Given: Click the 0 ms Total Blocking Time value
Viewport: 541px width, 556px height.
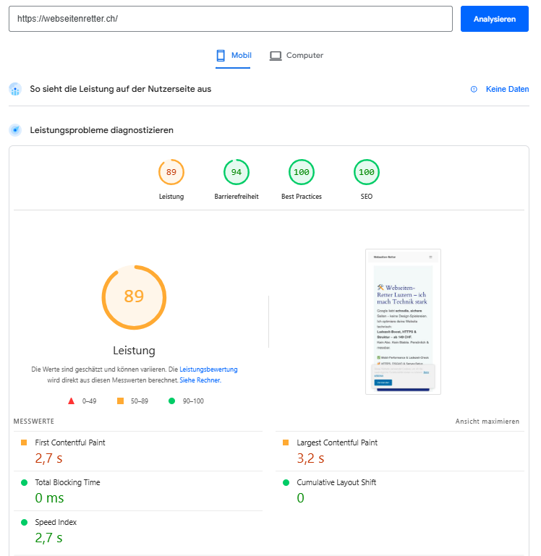Looking at the screenshot, I should [49, 498].
